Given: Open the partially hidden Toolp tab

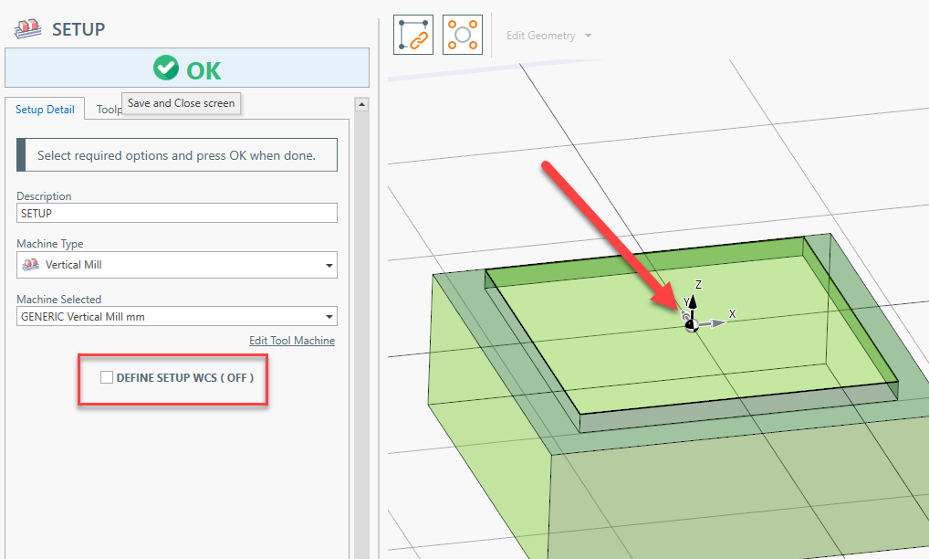Looking at the screenshot, I should pos(109,110).
